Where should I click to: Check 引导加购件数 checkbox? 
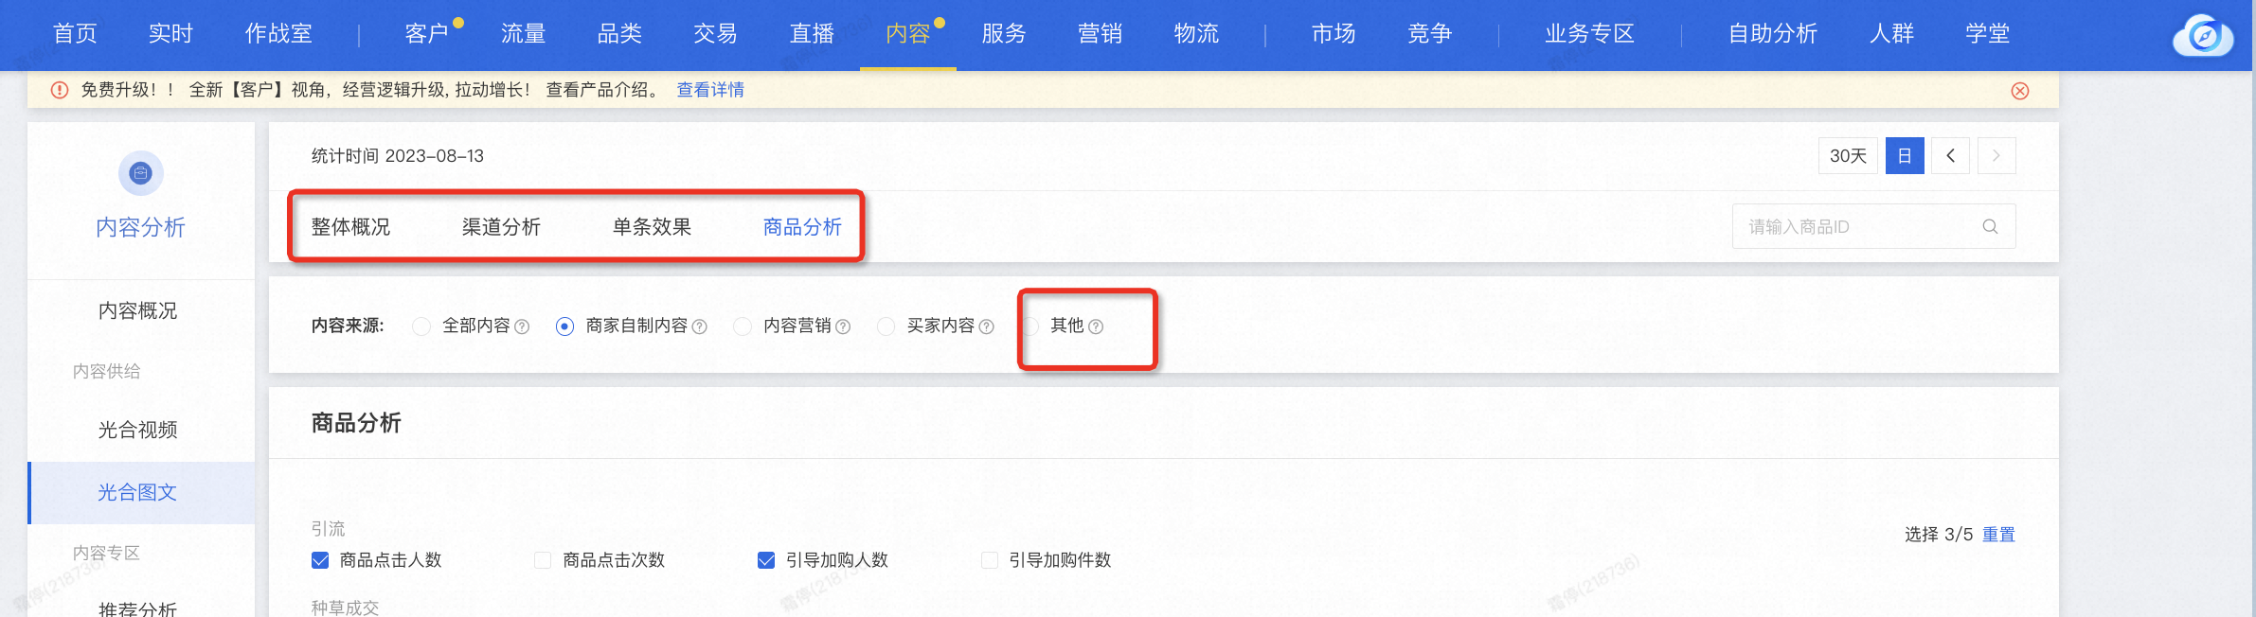click(x=990, y=560)
